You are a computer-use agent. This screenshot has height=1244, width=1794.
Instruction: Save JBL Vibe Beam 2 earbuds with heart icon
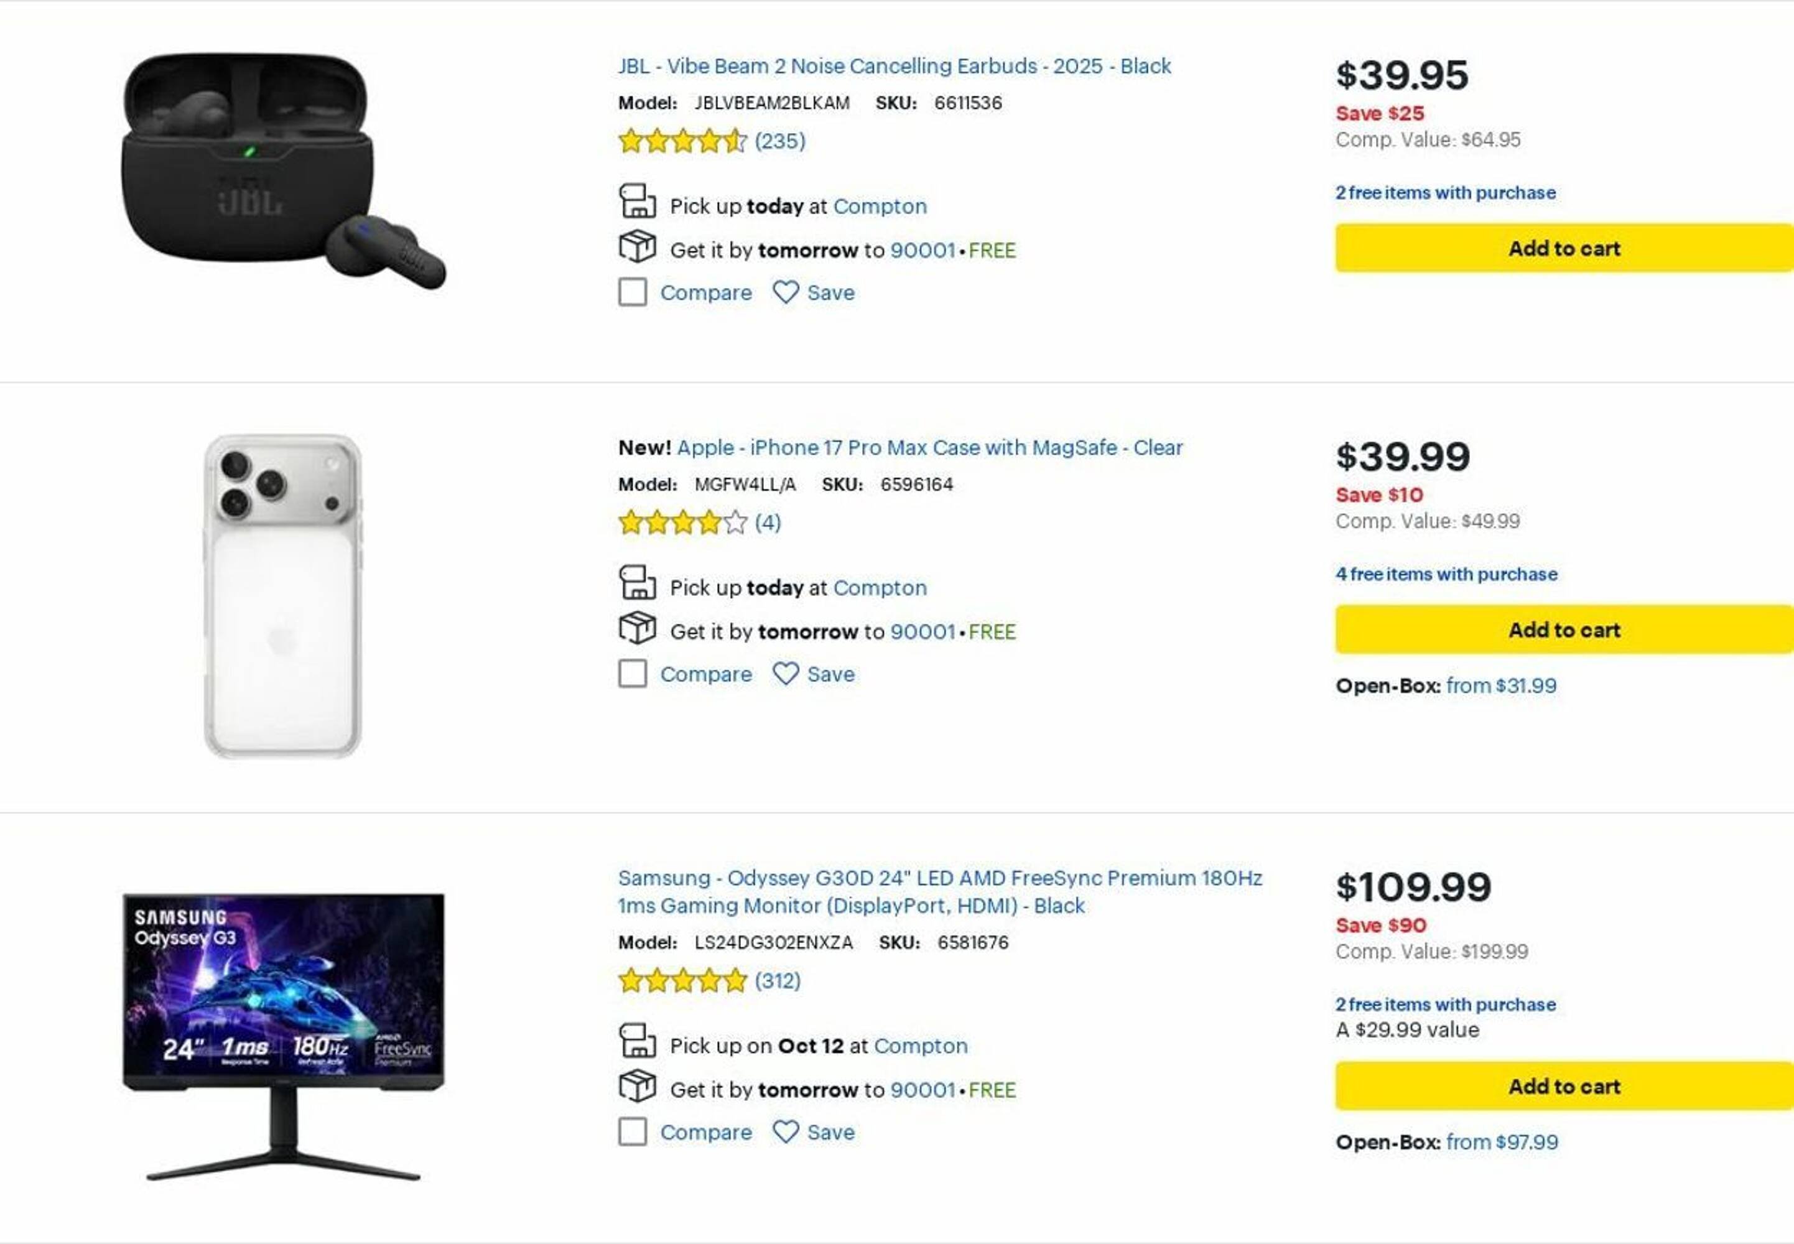pos(785,292)
